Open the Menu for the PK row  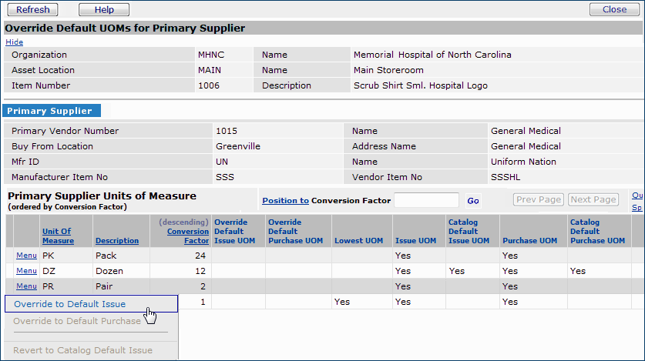[x=26, y=256]
